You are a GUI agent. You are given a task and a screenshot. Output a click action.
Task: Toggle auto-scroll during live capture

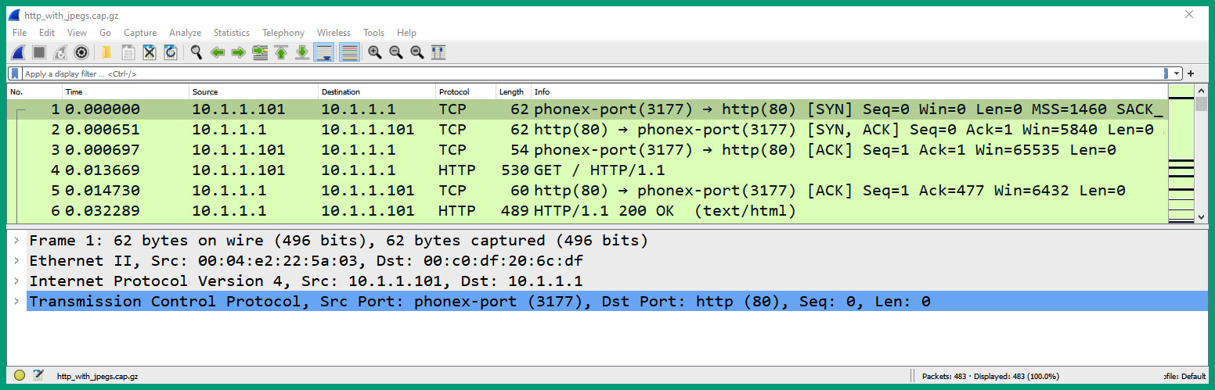[x=323, y=52]
